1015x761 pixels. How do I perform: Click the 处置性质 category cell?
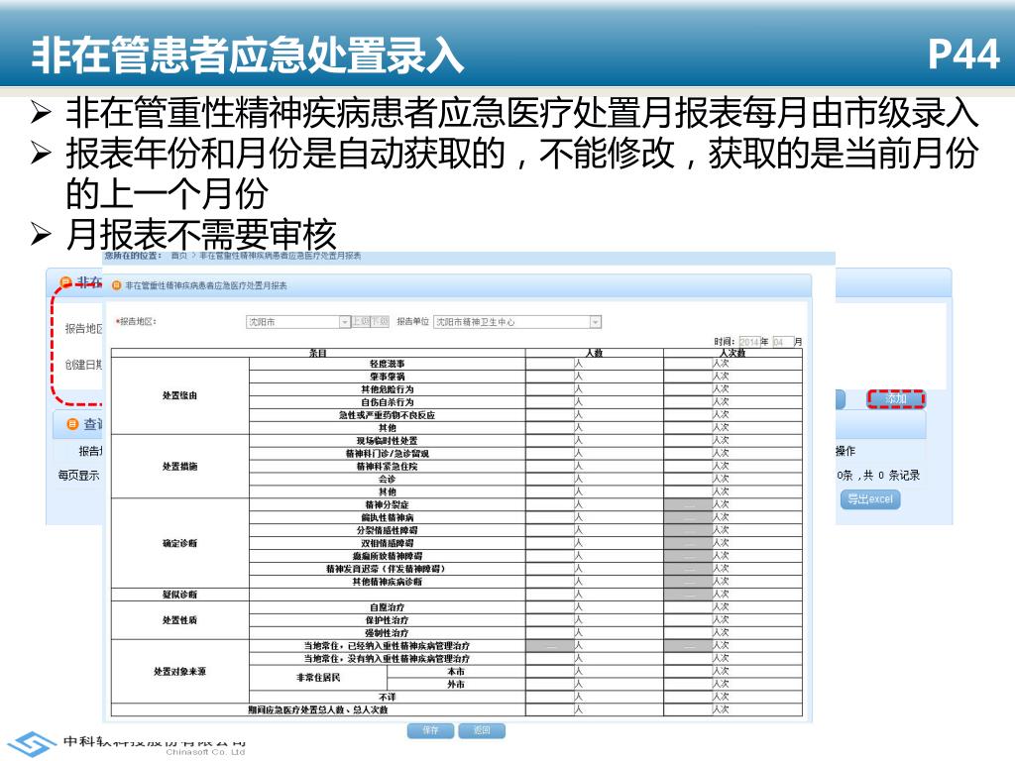pos(180,620)
